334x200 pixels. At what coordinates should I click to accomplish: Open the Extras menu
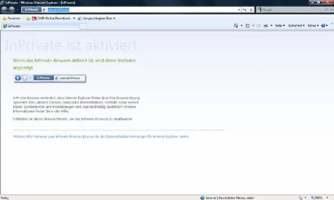click(x=313, y=26)
